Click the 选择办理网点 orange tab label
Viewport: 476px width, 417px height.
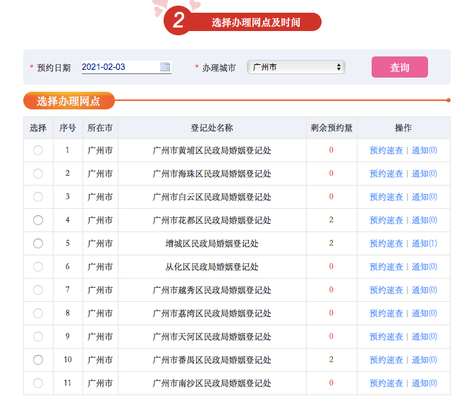68,101
